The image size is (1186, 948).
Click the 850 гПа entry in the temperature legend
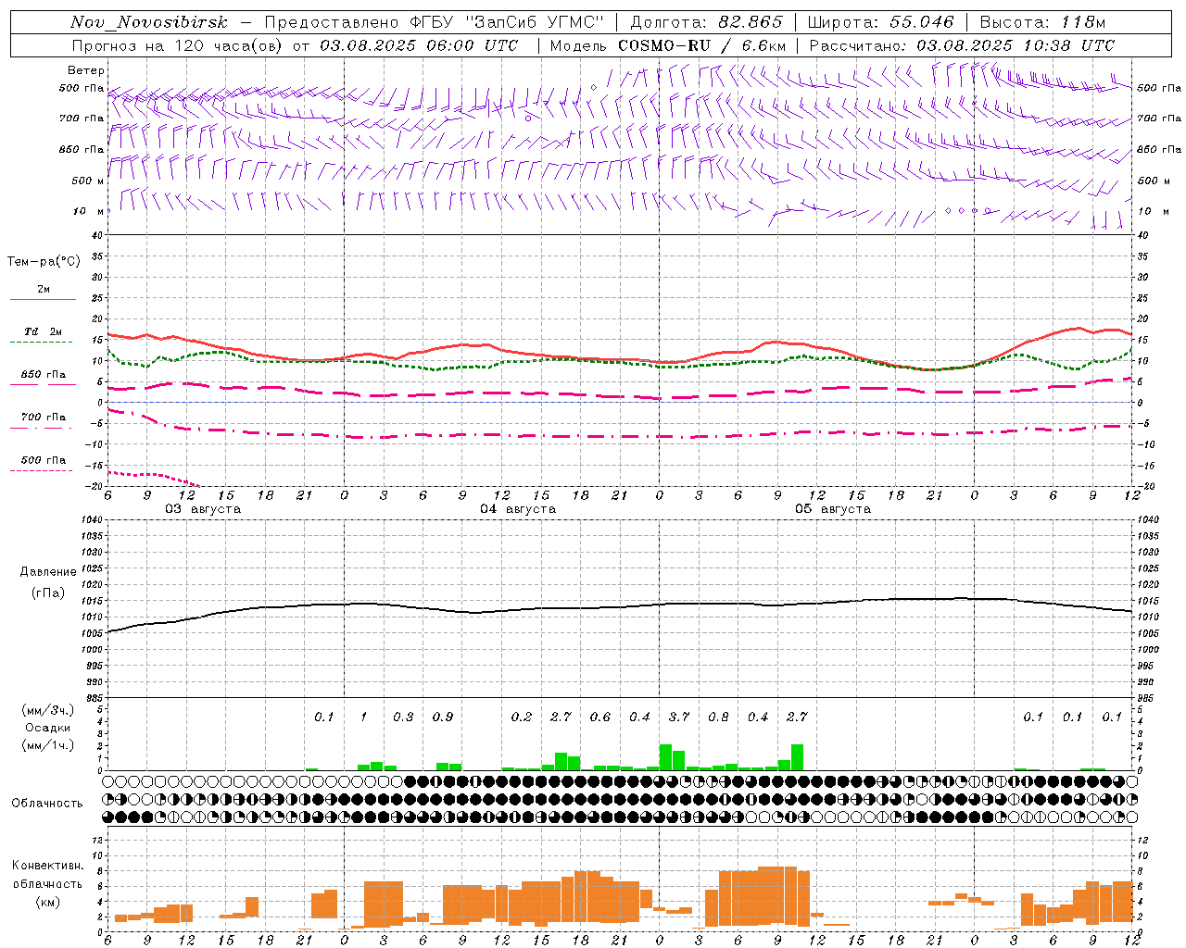[44, 375]
